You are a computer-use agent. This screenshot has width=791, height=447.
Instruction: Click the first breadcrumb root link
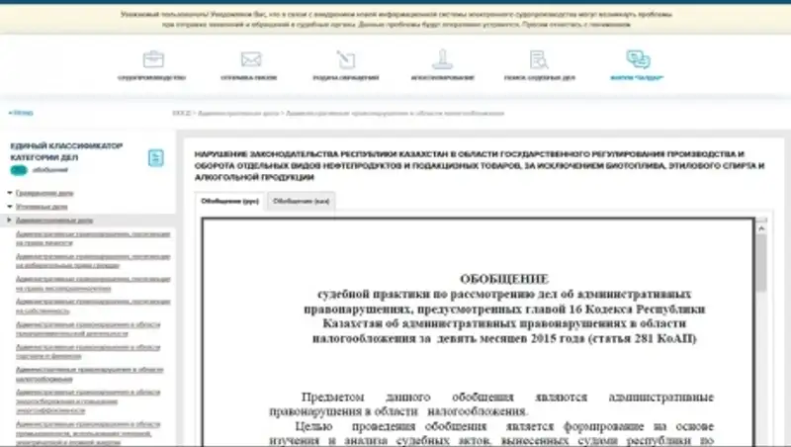(x=182, y=113)
